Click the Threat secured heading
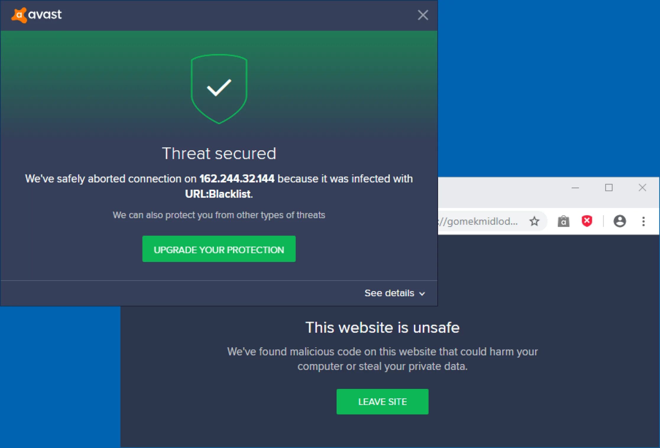Screen dimensions: 660x448 (219, 154)
